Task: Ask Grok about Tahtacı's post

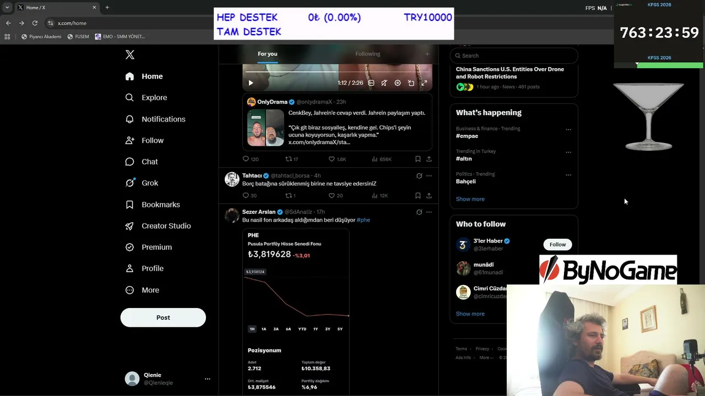Action: pos(419,176)
